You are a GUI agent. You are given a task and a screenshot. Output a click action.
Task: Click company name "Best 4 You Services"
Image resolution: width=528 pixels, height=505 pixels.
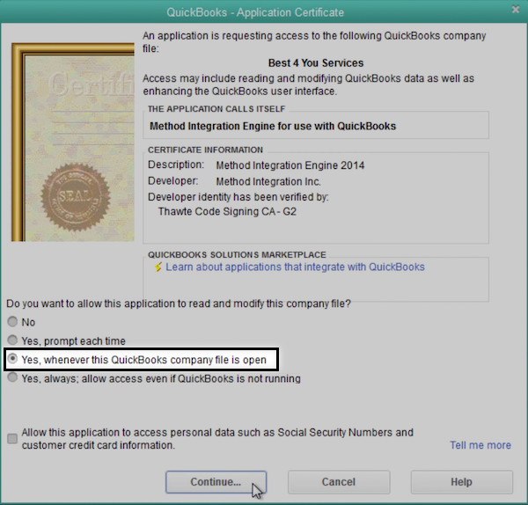point(316,63)
